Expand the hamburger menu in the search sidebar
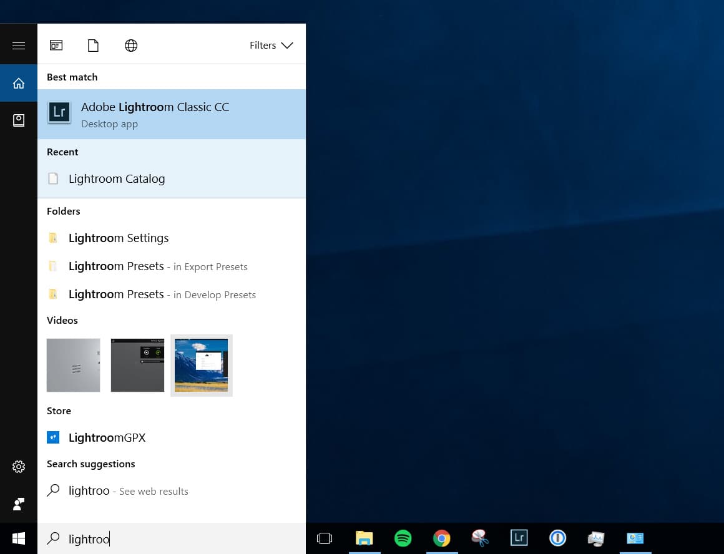 click(19, 46)
